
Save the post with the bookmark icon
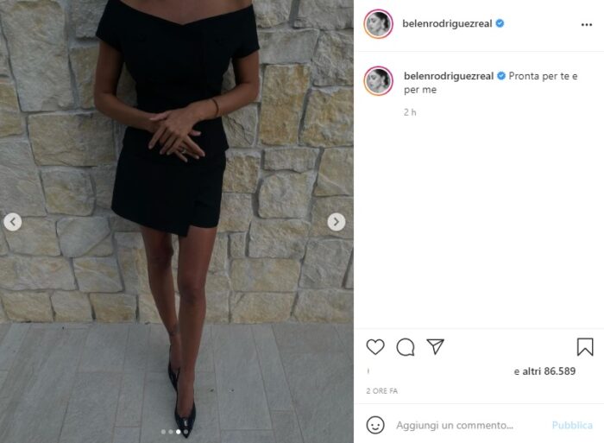point(585,346)
